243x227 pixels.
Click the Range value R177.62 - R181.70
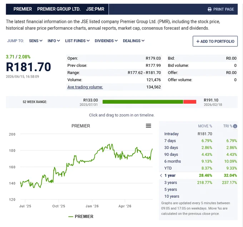[144, 73]
